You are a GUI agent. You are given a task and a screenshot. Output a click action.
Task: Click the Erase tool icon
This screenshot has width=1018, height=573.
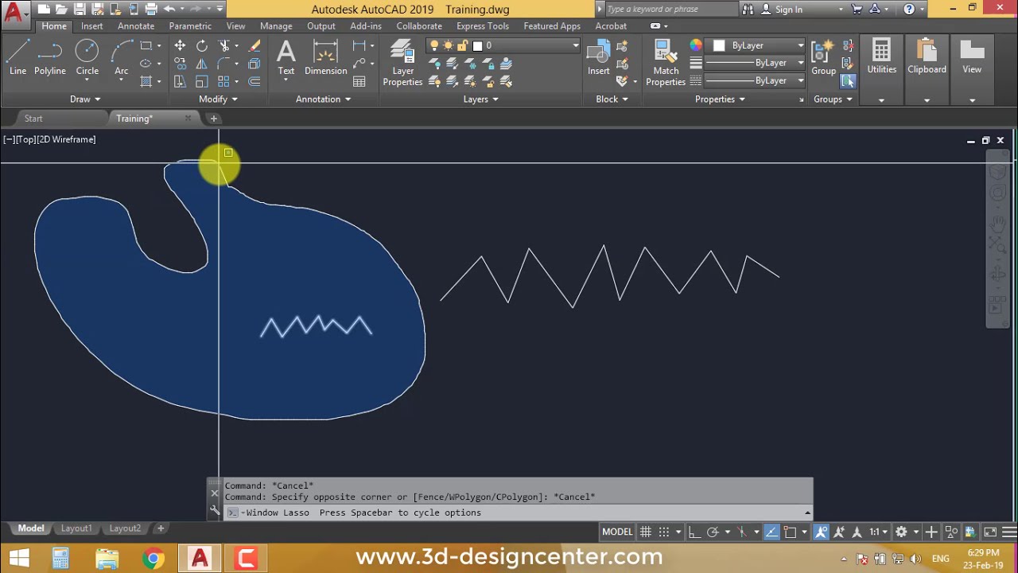254,46
